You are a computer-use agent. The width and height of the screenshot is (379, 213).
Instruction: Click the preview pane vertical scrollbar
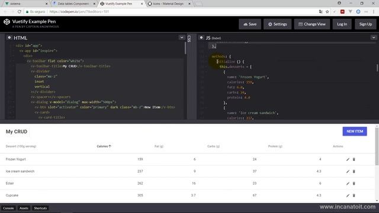377,147
